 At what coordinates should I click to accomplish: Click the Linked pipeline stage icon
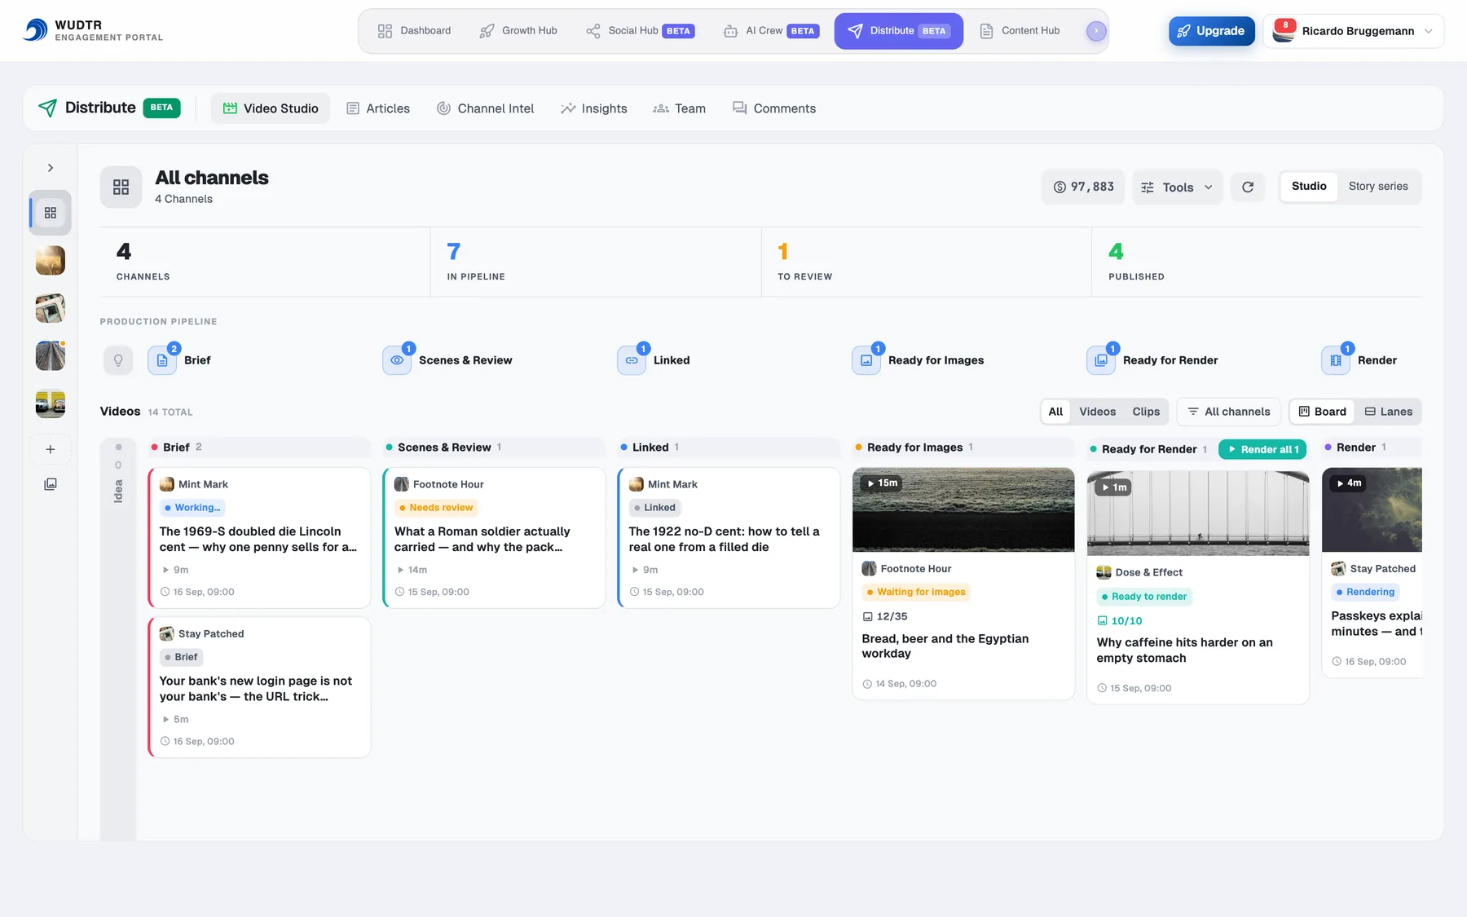pyautogui.click(x=632, y=360)
